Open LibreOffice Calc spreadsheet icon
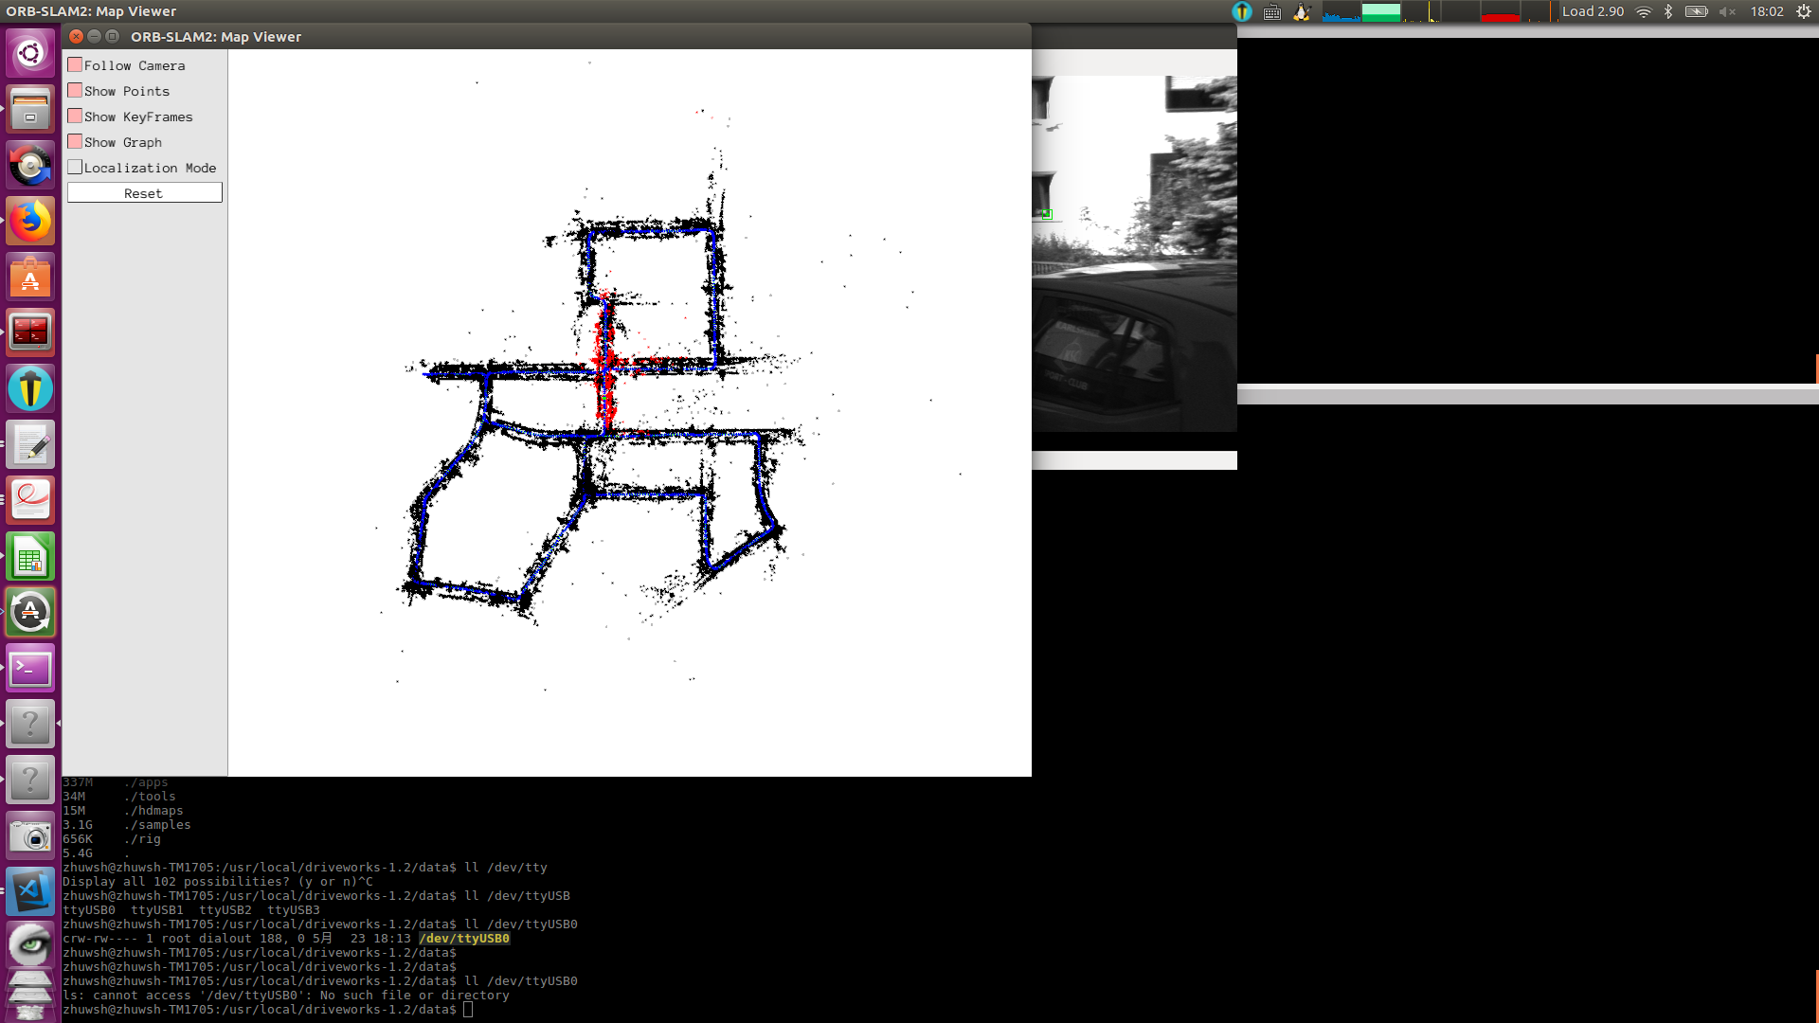The image size is (1819, 1023). pyautogui.click(x=30, y=557)
